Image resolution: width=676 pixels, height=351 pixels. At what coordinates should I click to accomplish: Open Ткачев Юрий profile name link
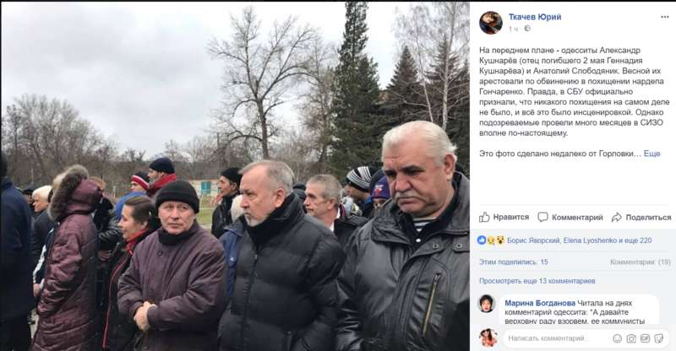tap(535, 17)
